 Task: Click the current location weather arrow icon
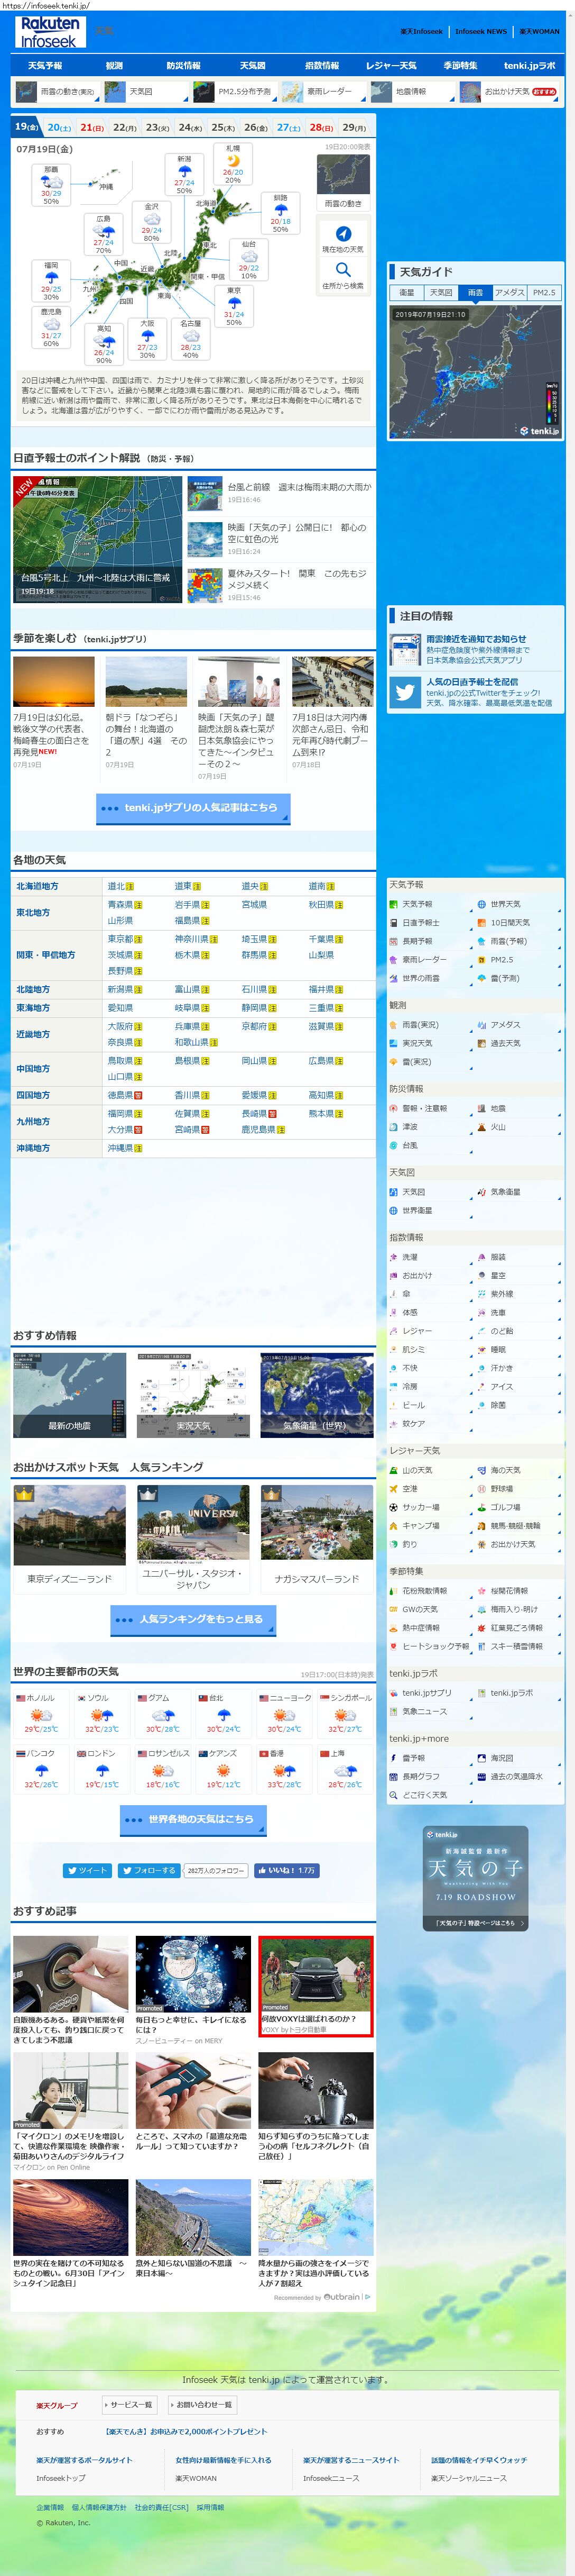tap(342, 233)
